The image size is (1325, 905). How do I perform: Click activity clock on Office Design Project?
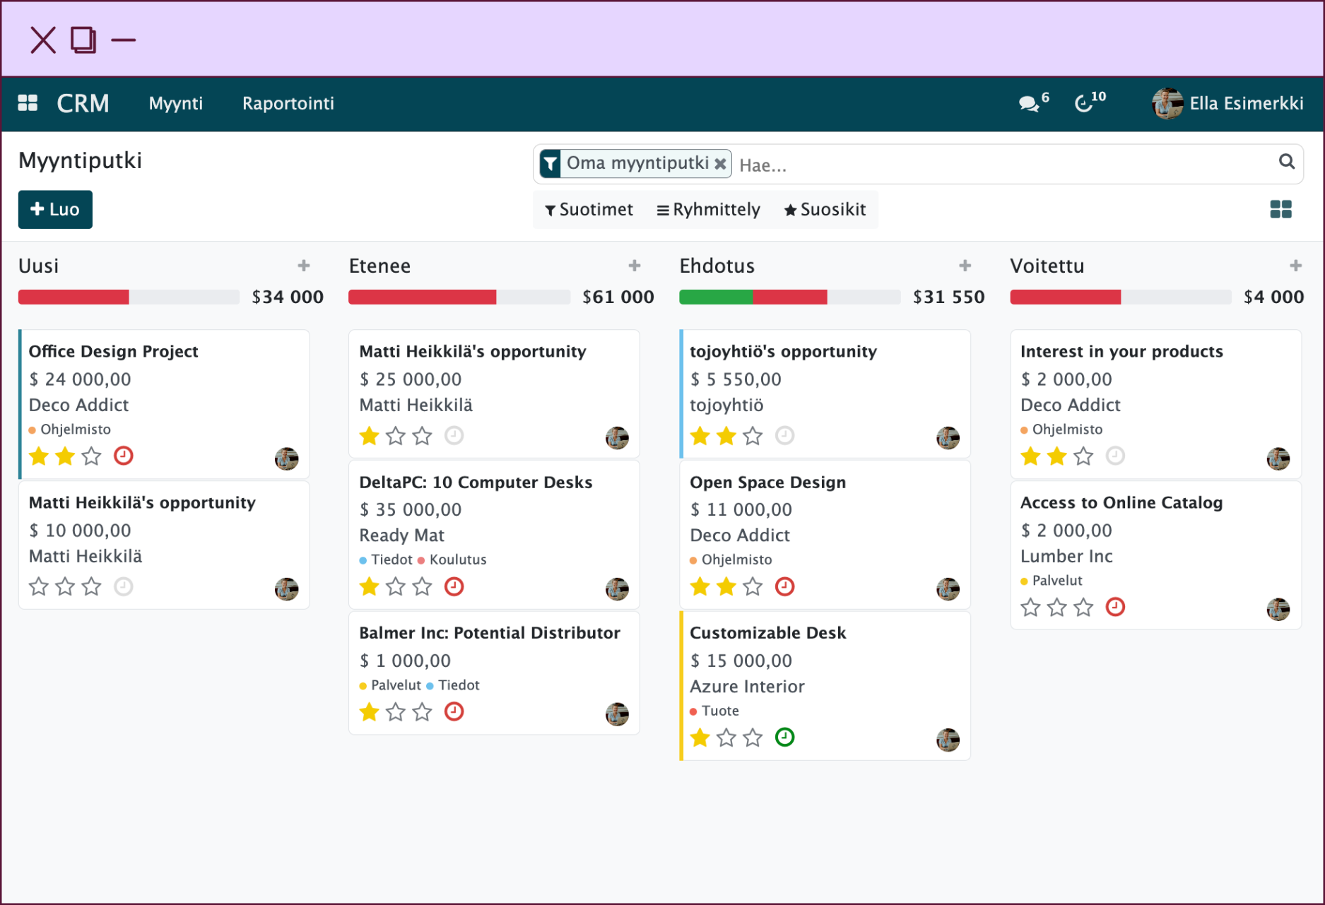coord(124,456)
